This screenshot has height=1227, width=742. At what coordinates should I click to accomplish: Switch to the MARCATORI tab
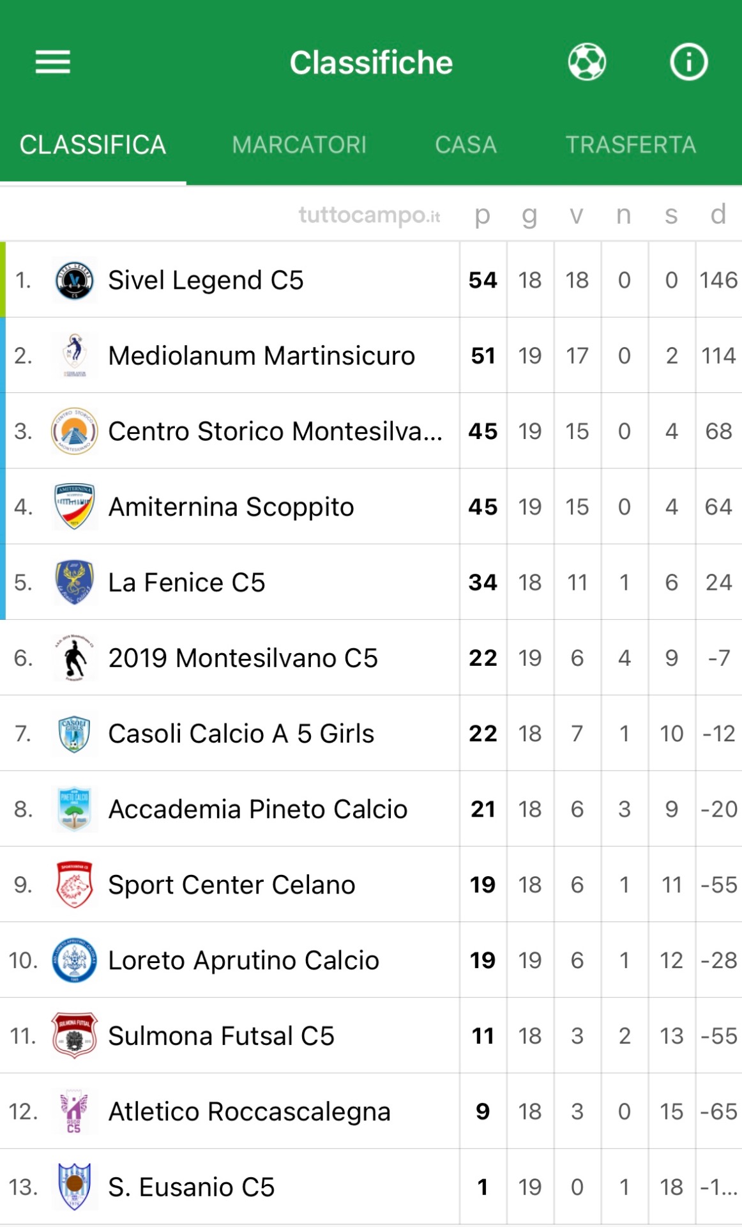coord(299,145)
